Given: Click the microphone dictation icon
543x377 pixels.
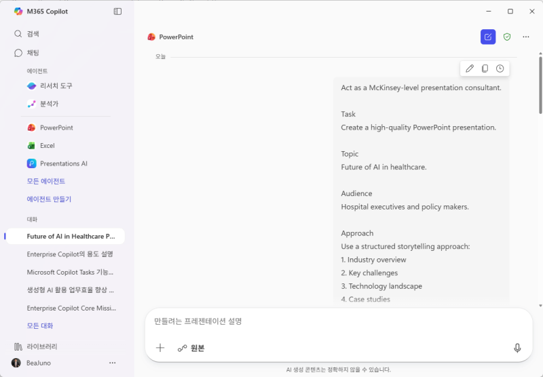Looking at the screenshot, I should pos(517,348).
